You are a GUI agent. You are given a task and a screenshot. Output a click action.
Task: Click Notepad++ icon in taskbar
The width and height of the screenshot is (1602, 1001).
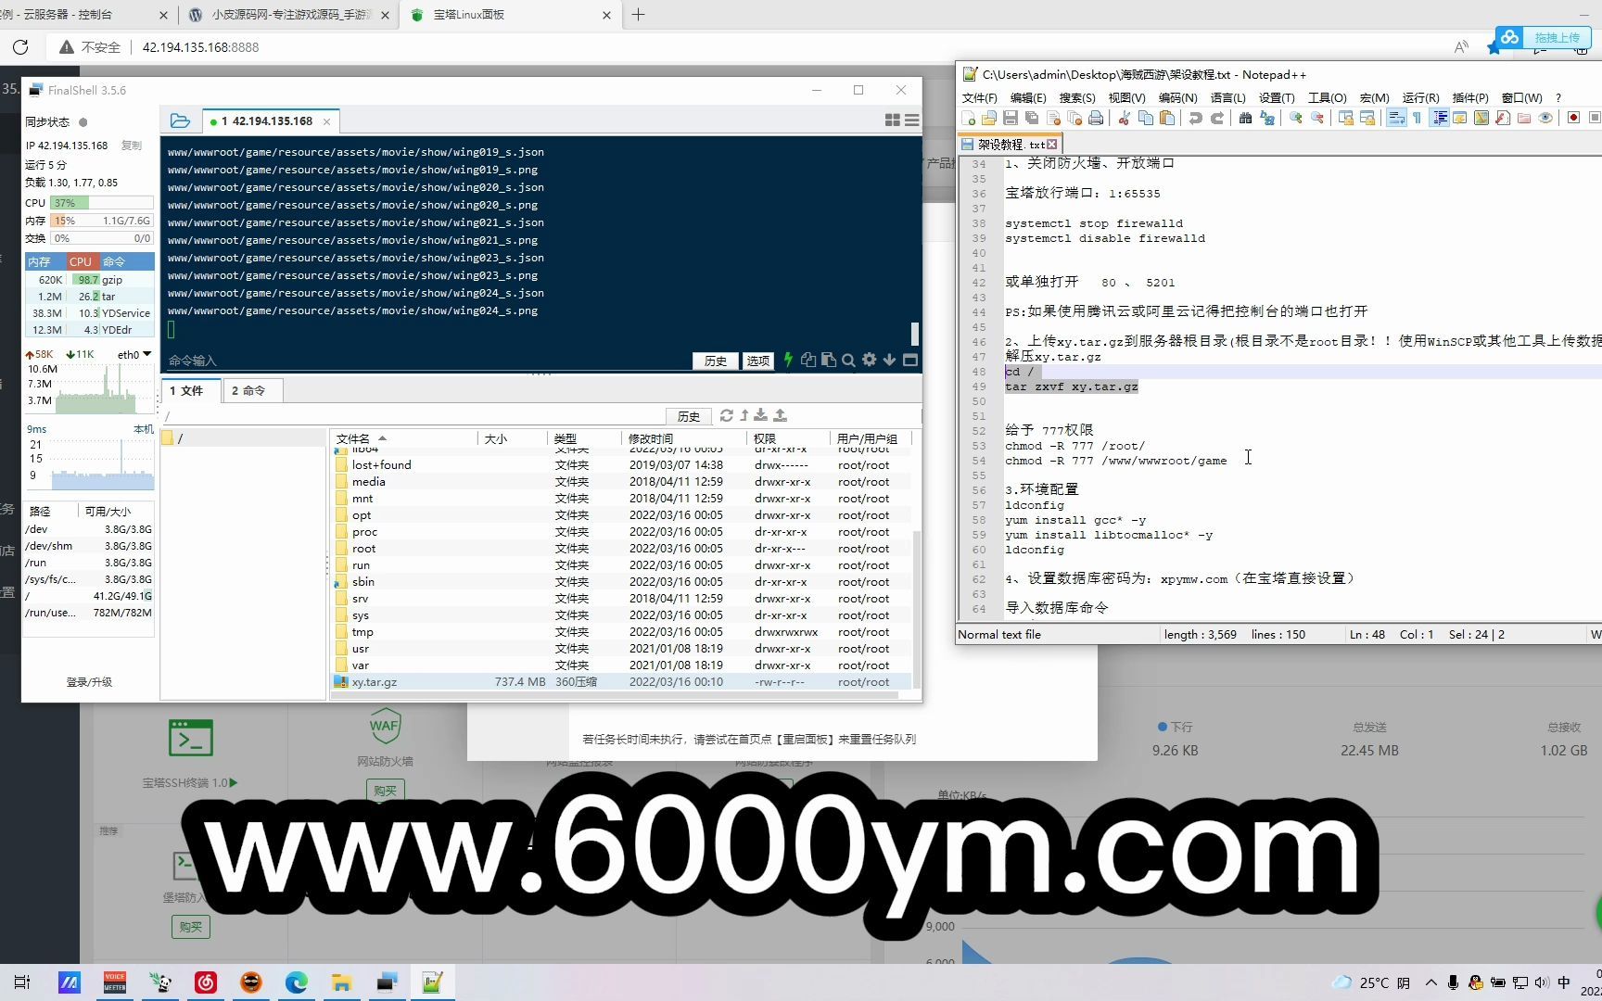pos(432,982)
